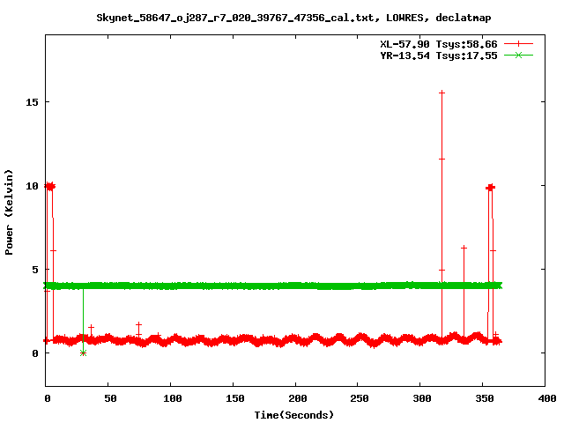Click the x-axis tick label 200
This screenshot has width=564, height=423.
298,398
